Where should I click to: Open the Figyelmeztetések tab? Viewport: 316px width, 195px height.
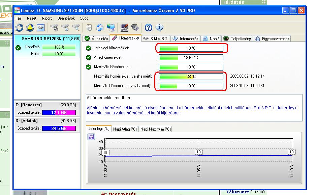272,38
